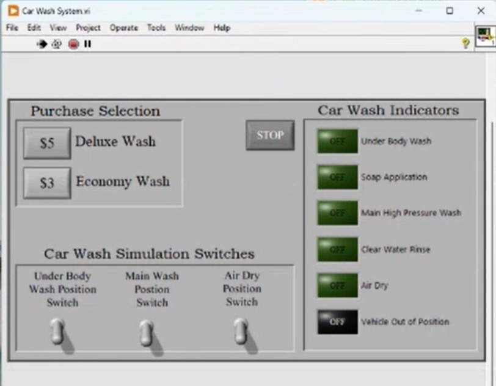The width and height of the screenshot is (496, 386).
Task: Click the Clear Water Rinse LED indicator
Action: pos(337,249)
